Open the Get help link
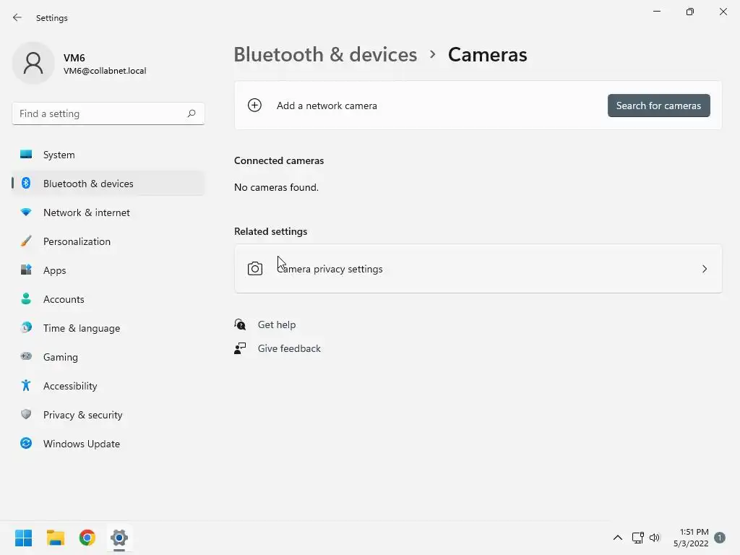This screenshot has width=740, height=555. click(x=277, y=324)
